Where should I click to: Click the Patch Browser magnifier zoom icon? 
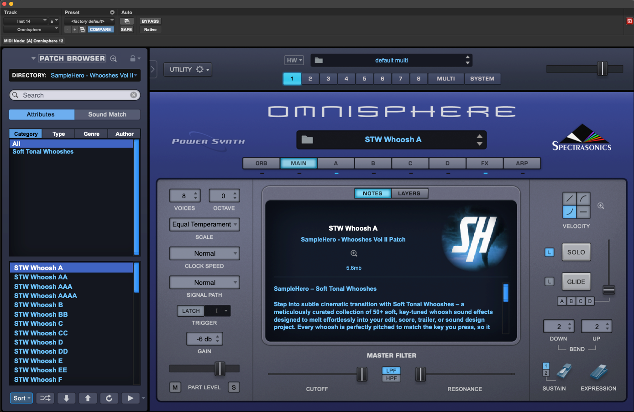114,58
